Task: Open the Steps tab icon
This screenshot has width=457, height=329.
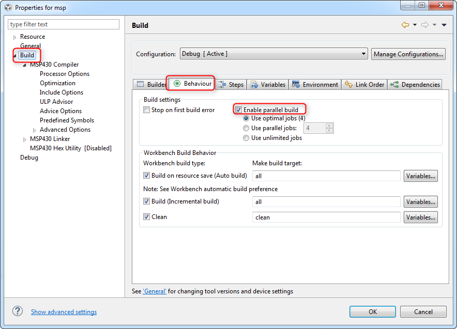Action: tap(222, 84)
